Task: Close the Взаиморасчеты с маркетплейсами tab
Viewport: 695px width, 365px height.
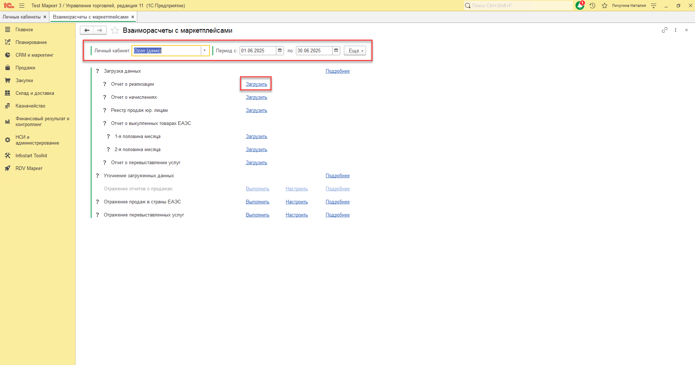Action: tap(133, 17)
